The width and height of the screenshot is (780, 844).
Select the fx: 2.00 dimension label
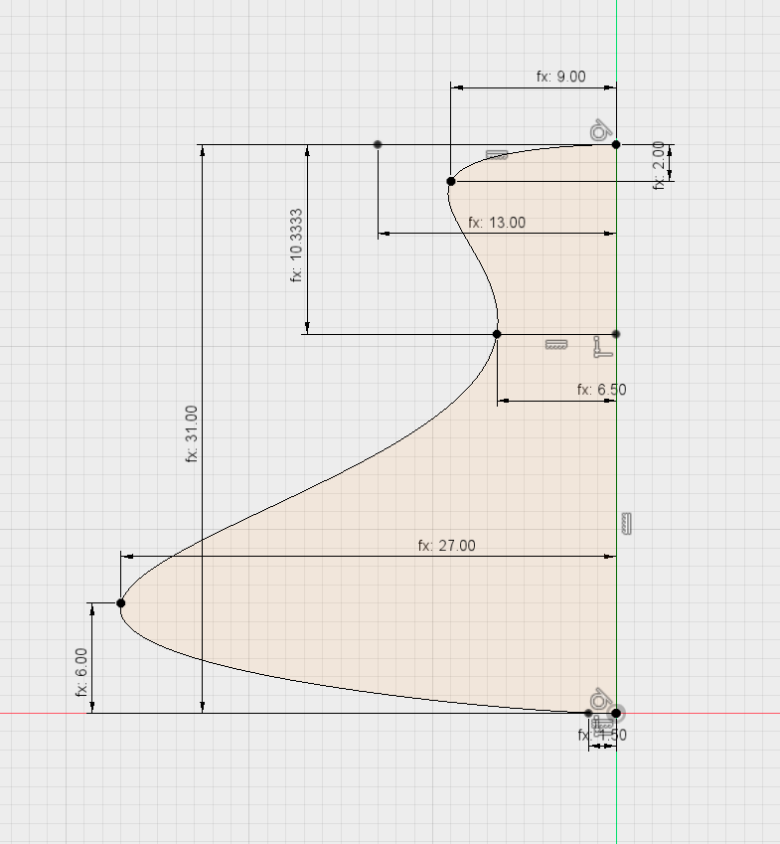(x=659, y=165)
